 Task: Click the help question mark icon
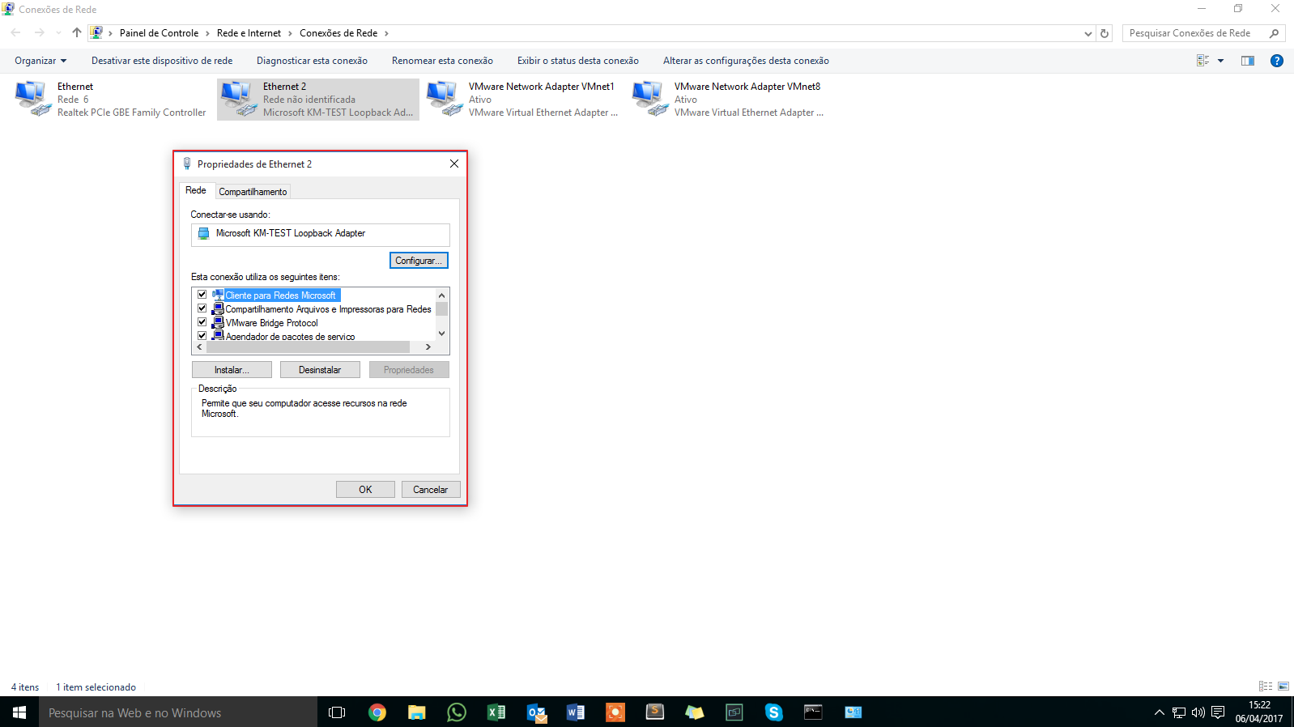[1276, 61]
